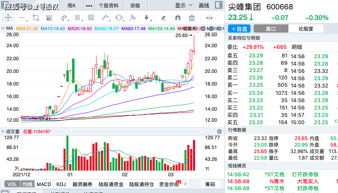Open the 论股堂 tab

(306, 29)
